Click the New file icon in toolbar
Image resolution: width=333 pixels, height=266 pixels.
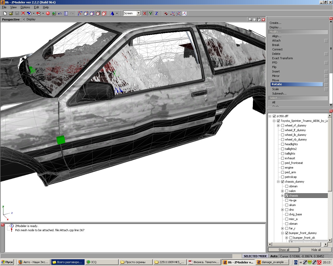click(5, 13)
